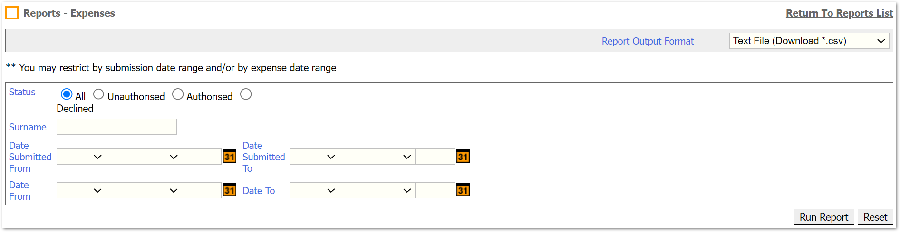Screen dimensions: 900x232
Task: Click into the Surname text field
Action: click(x=116, y=127)
